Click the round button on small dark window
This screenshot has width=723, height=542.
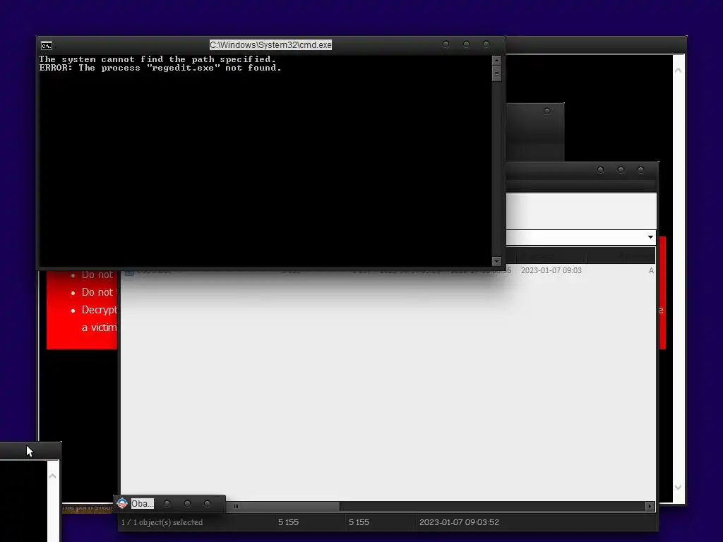pyautogui.click(x=547, y=111)
